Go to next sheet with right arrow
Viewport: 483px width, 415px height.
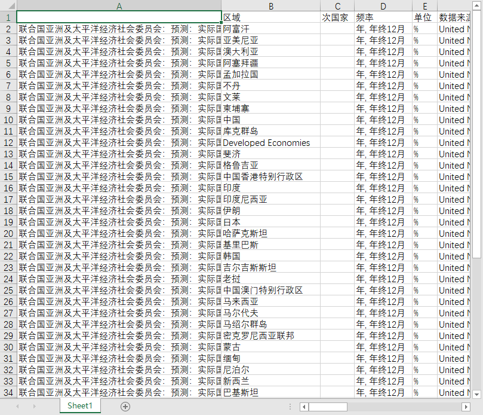point(34,407)
